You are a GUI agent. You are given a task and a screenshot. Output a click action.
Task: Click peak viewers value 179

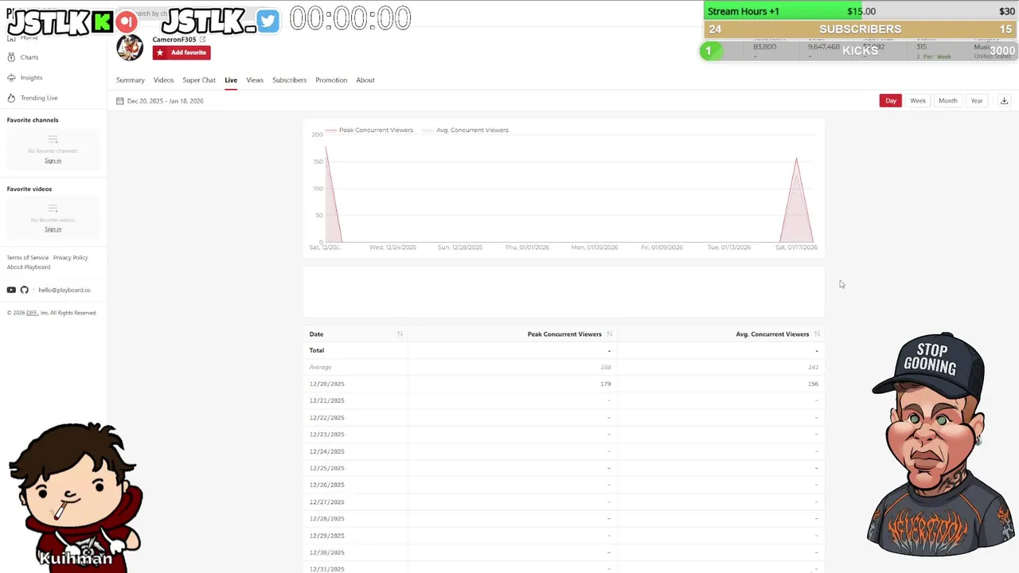pos(605,384)
